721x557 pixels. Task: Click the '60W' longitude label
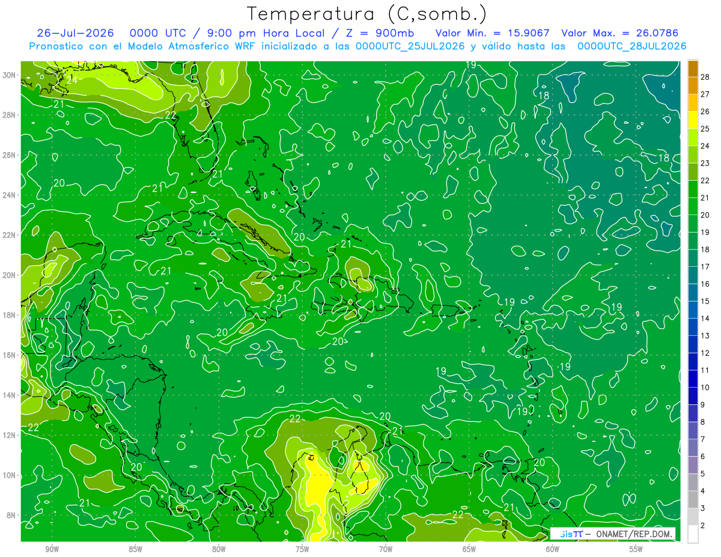coord(552,549)
